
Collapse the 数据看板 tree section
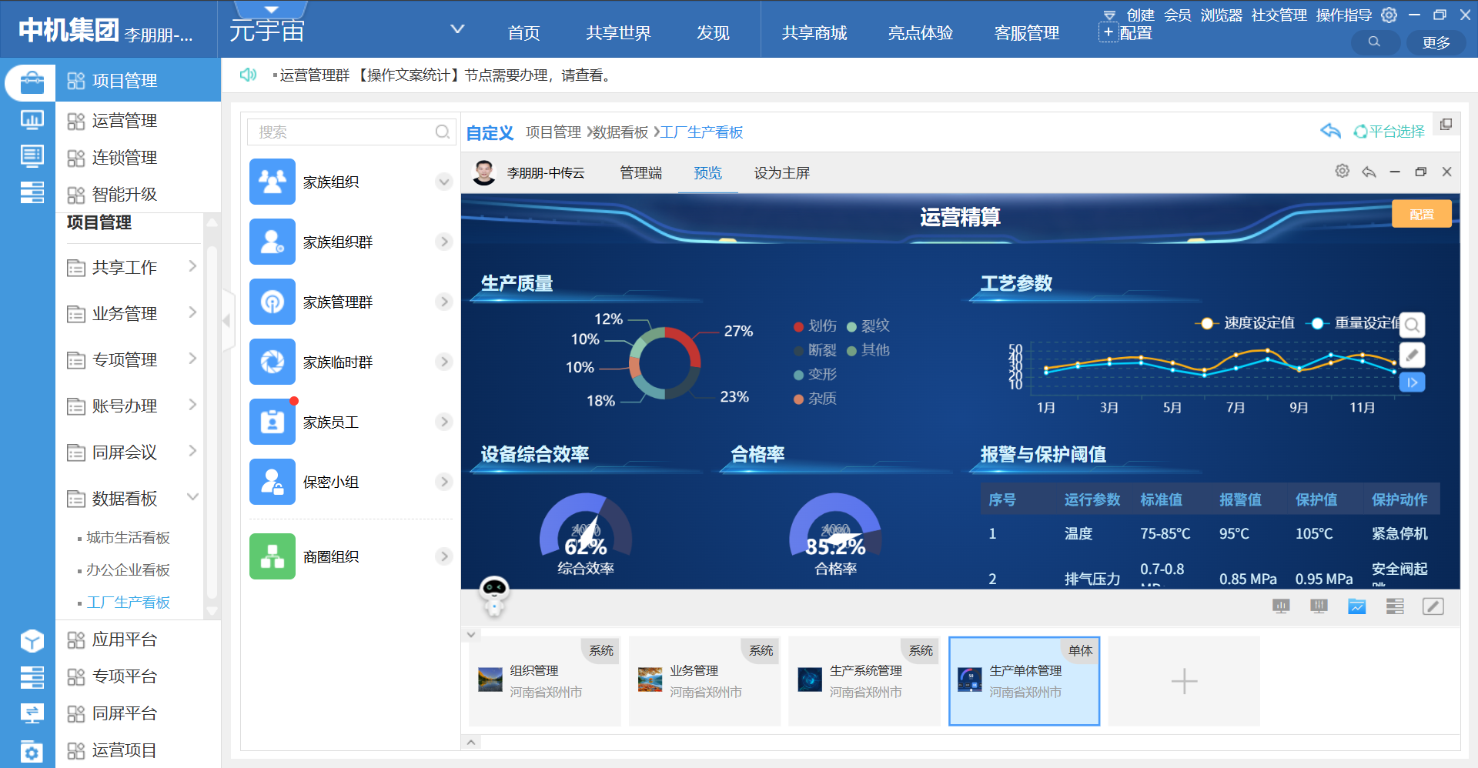192,498
